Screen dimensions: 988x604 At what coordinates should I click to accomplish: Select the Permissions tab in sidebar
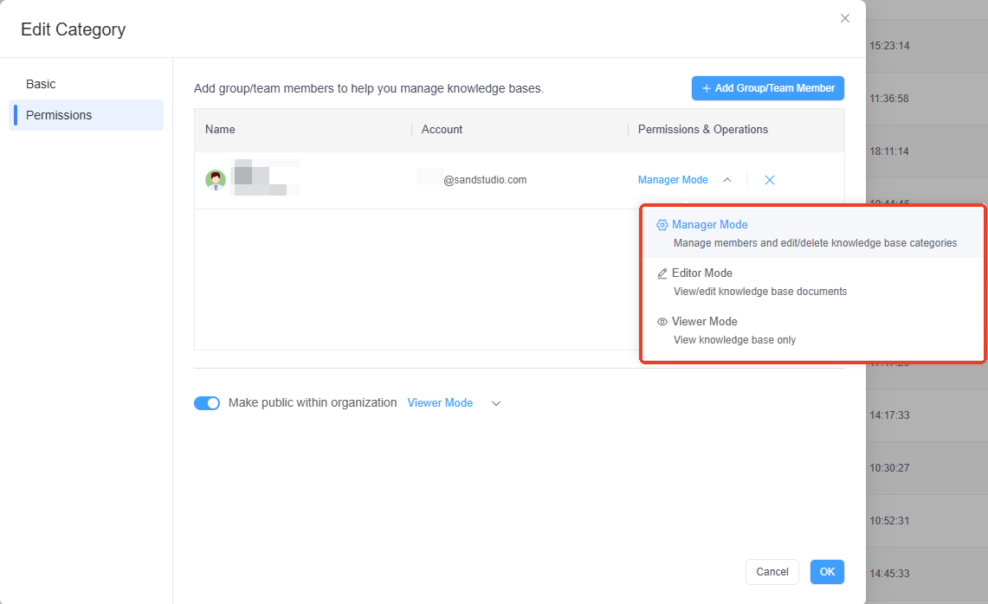(59, 115)
